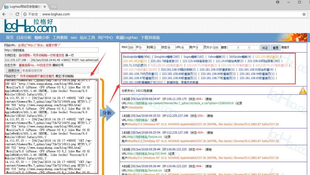Click inside the website log textarea
Viewport: 310px width, 175px height.
49,126
